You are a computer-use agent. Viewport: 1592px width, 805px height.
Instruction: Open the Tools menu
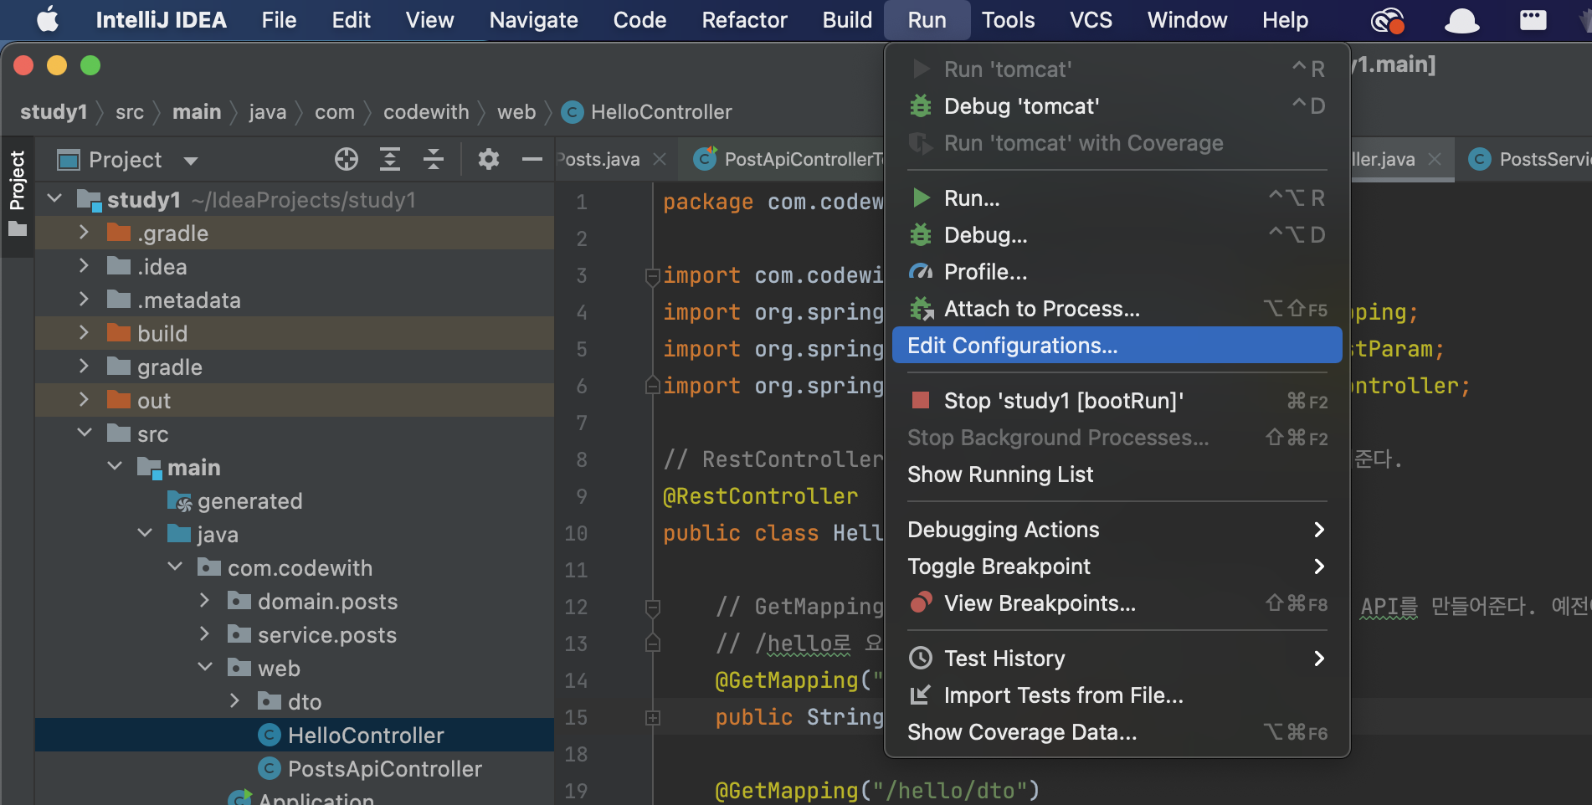pos(1008,20)
